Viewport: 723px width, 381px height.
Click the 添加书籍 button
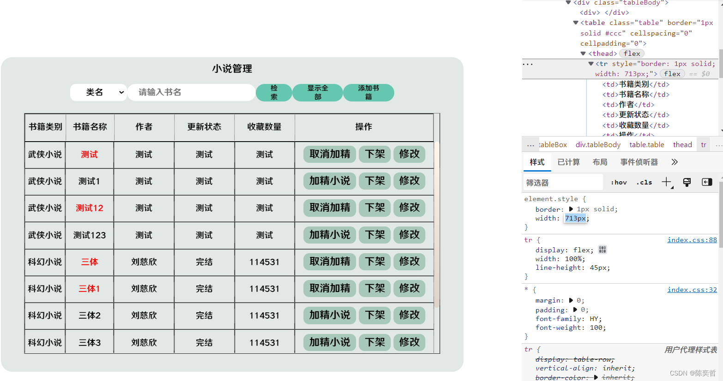(x=368, y=92)
